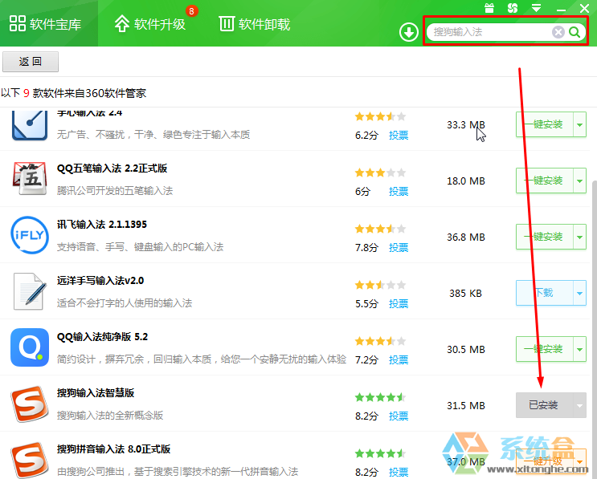
Task: Click description 腾讯公司开发的五笔输入法
Action: [x=115, y=190]
